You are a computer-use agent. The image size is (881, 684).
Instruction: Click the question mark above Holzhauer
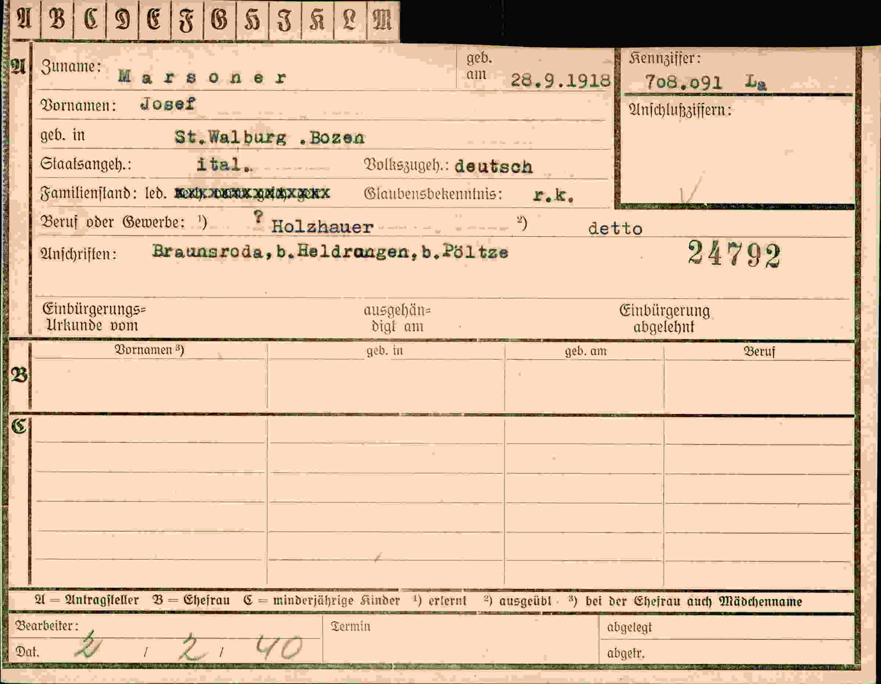[258, 218]
